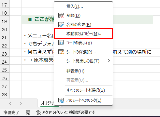160x117 pixels.
Task: Select row header 19
Action: (x=5, y=20)
